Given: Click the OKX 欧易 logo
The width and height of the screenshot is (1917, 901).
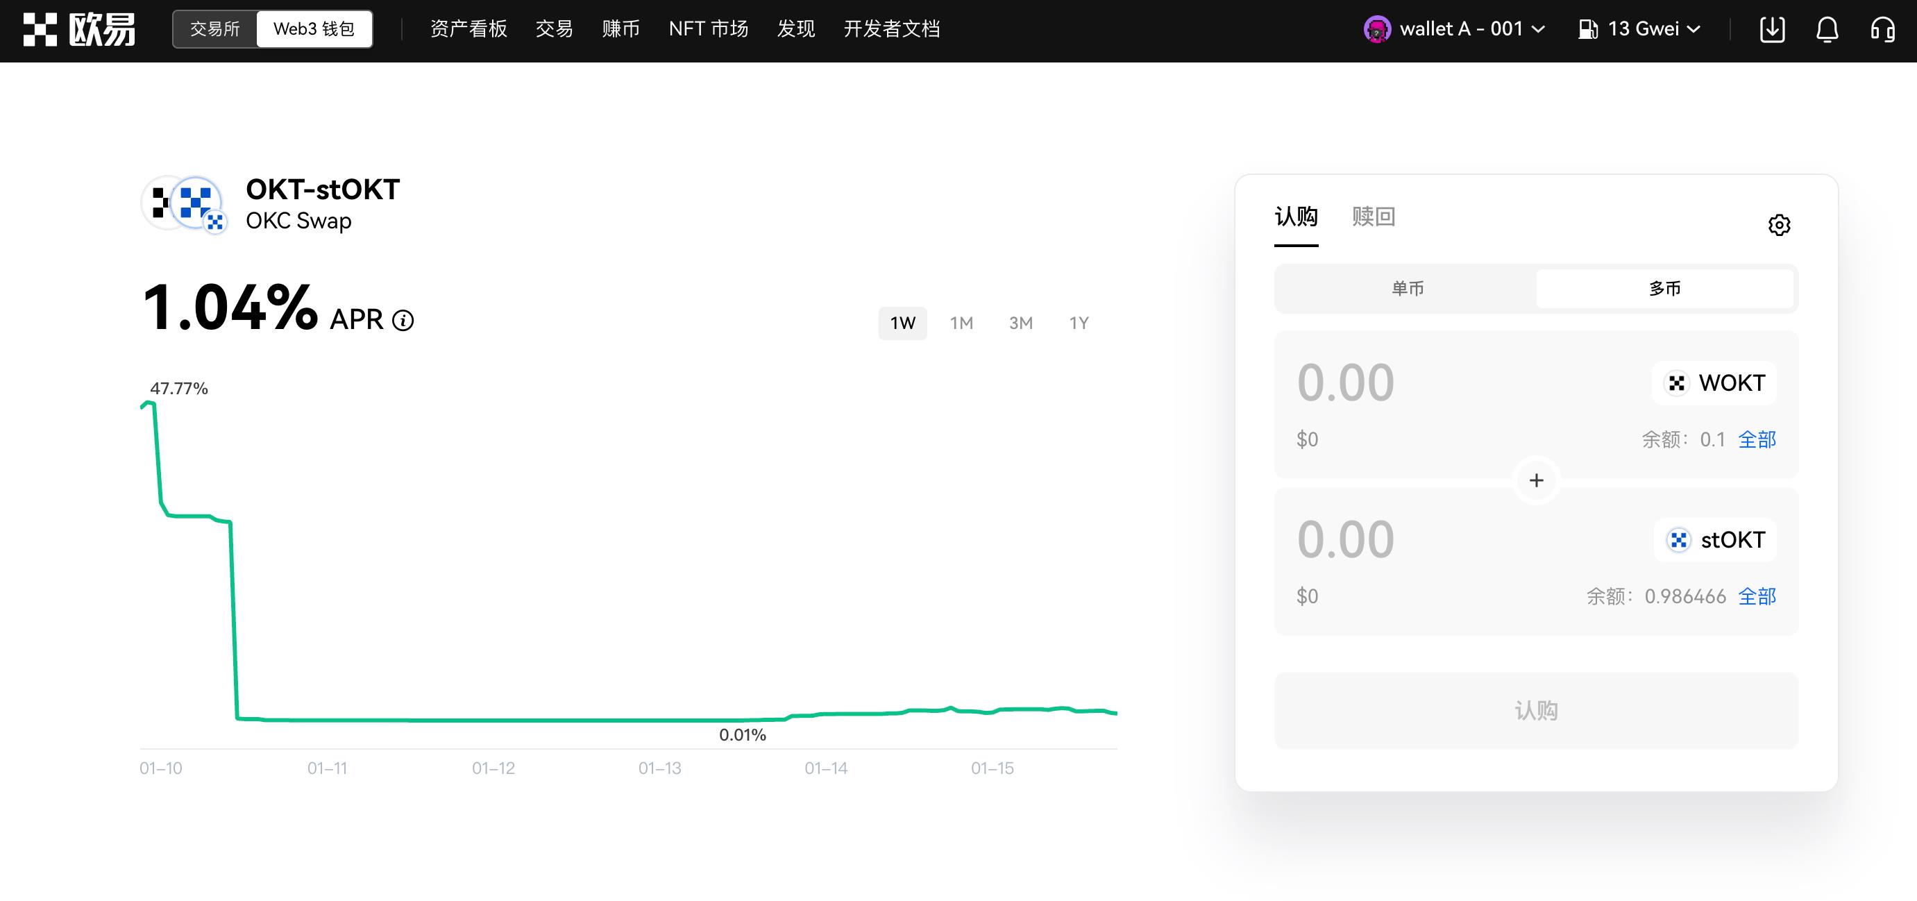Looking at the screenshot, I should click(78, 29).
